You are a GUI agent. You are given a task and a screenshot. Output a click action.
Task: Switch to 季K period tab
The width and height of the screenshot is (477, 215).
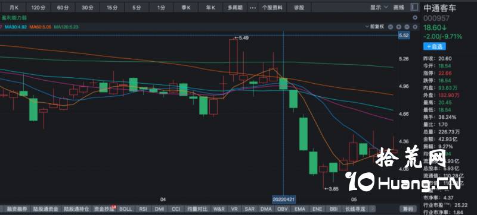pos(186,8)
